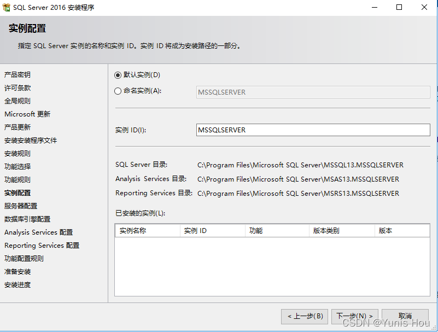Screen dimensions: 438x332
Task: Click the disabled named instance MSSQLSERVER field
Action: point(313,92)
